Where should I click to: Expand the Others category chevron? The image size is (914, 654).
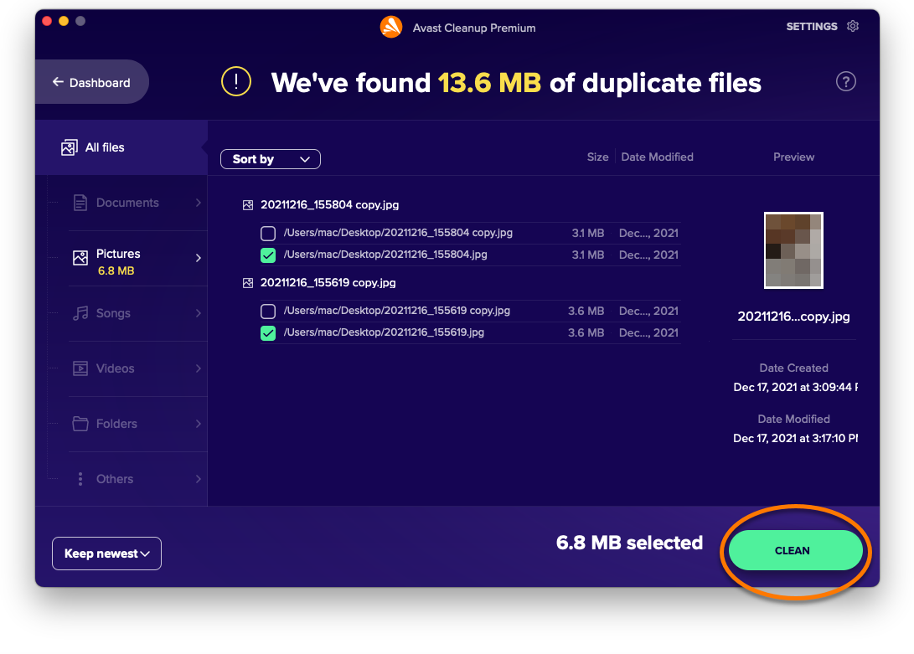(199, 479)
